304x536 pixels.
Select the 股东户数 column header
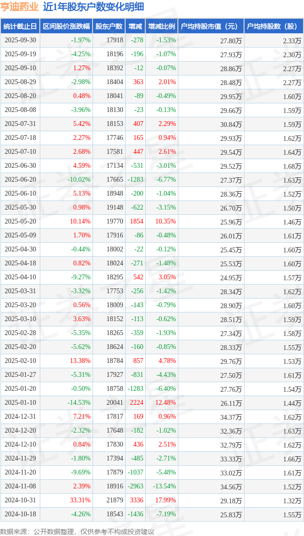(x=108, y=26)
